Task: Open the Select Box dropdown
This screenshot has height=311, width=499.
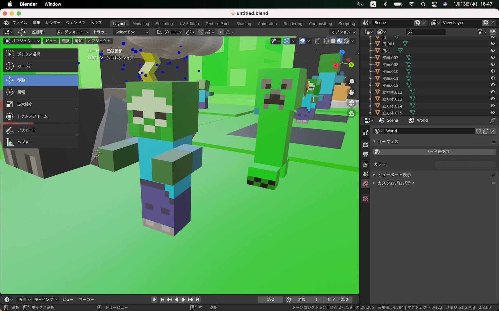Action: [x=131, y=32]
